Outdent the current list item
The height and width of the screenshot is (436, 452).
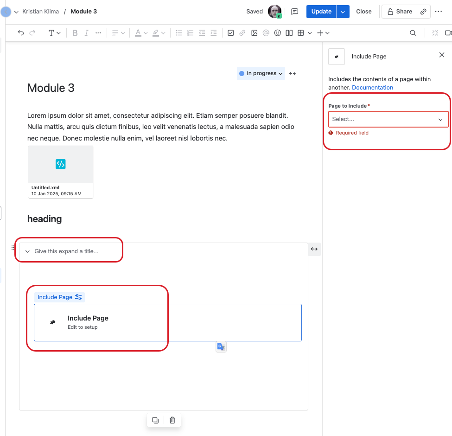pyautogui.click(x=202, y=33)
